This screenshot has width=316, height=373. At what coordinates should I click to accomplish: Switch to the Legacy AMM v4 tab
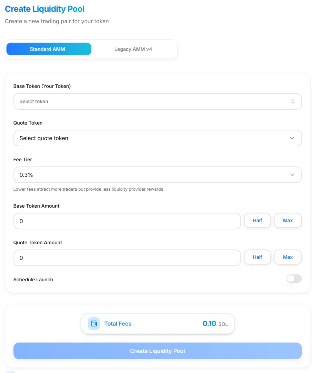133,49
